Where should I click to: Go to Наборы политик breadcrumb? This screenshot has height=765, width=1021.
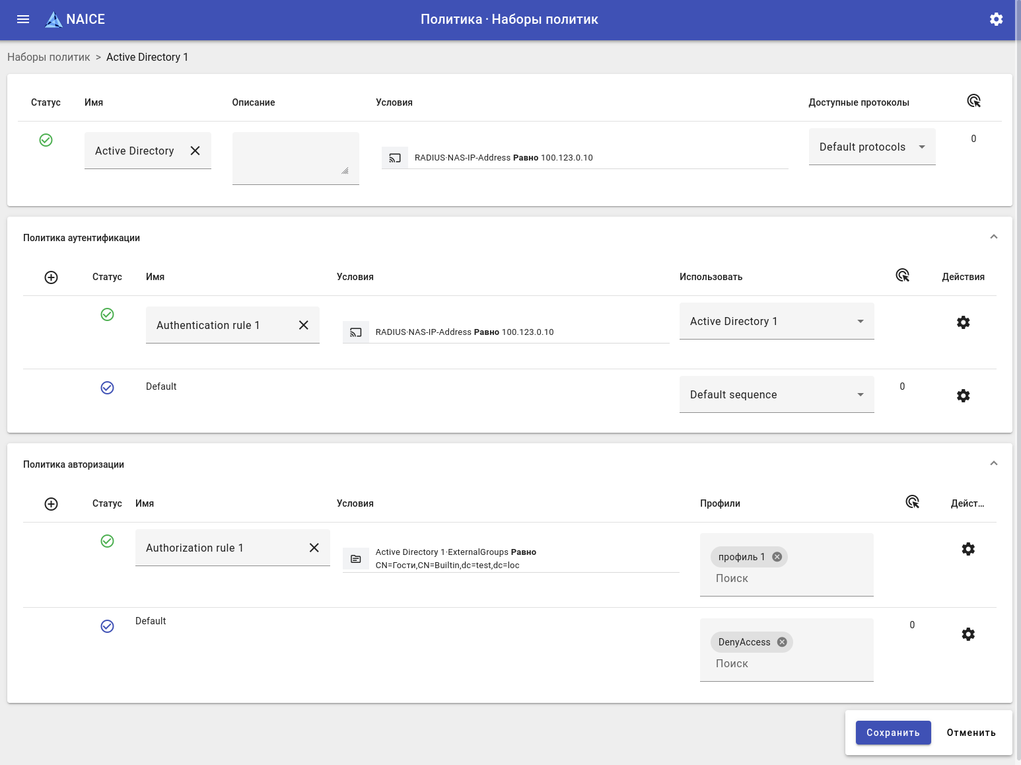(x=48, y=57)
